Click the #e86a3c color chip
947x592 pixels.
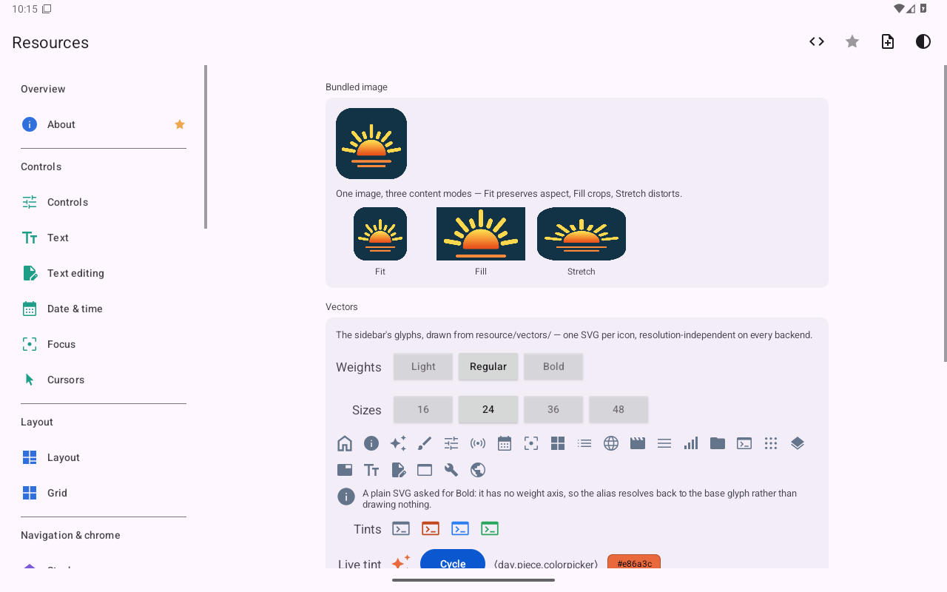coord(634,562)
